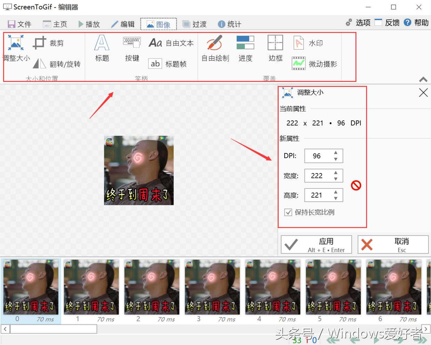This screenshot has width=431, height=345.
Task: Open the 水印 (Watermark) tool
Action: 309,42
